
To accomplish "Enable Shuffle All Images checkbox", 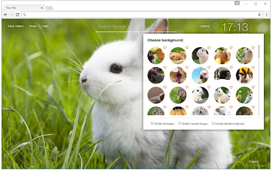I will 152,123.
